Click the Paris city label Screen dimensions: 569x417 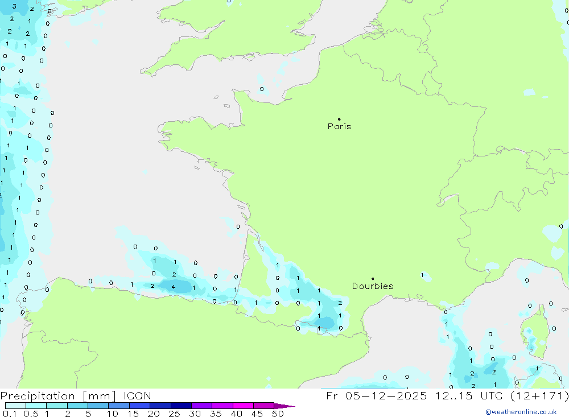[x=339, y=126]
